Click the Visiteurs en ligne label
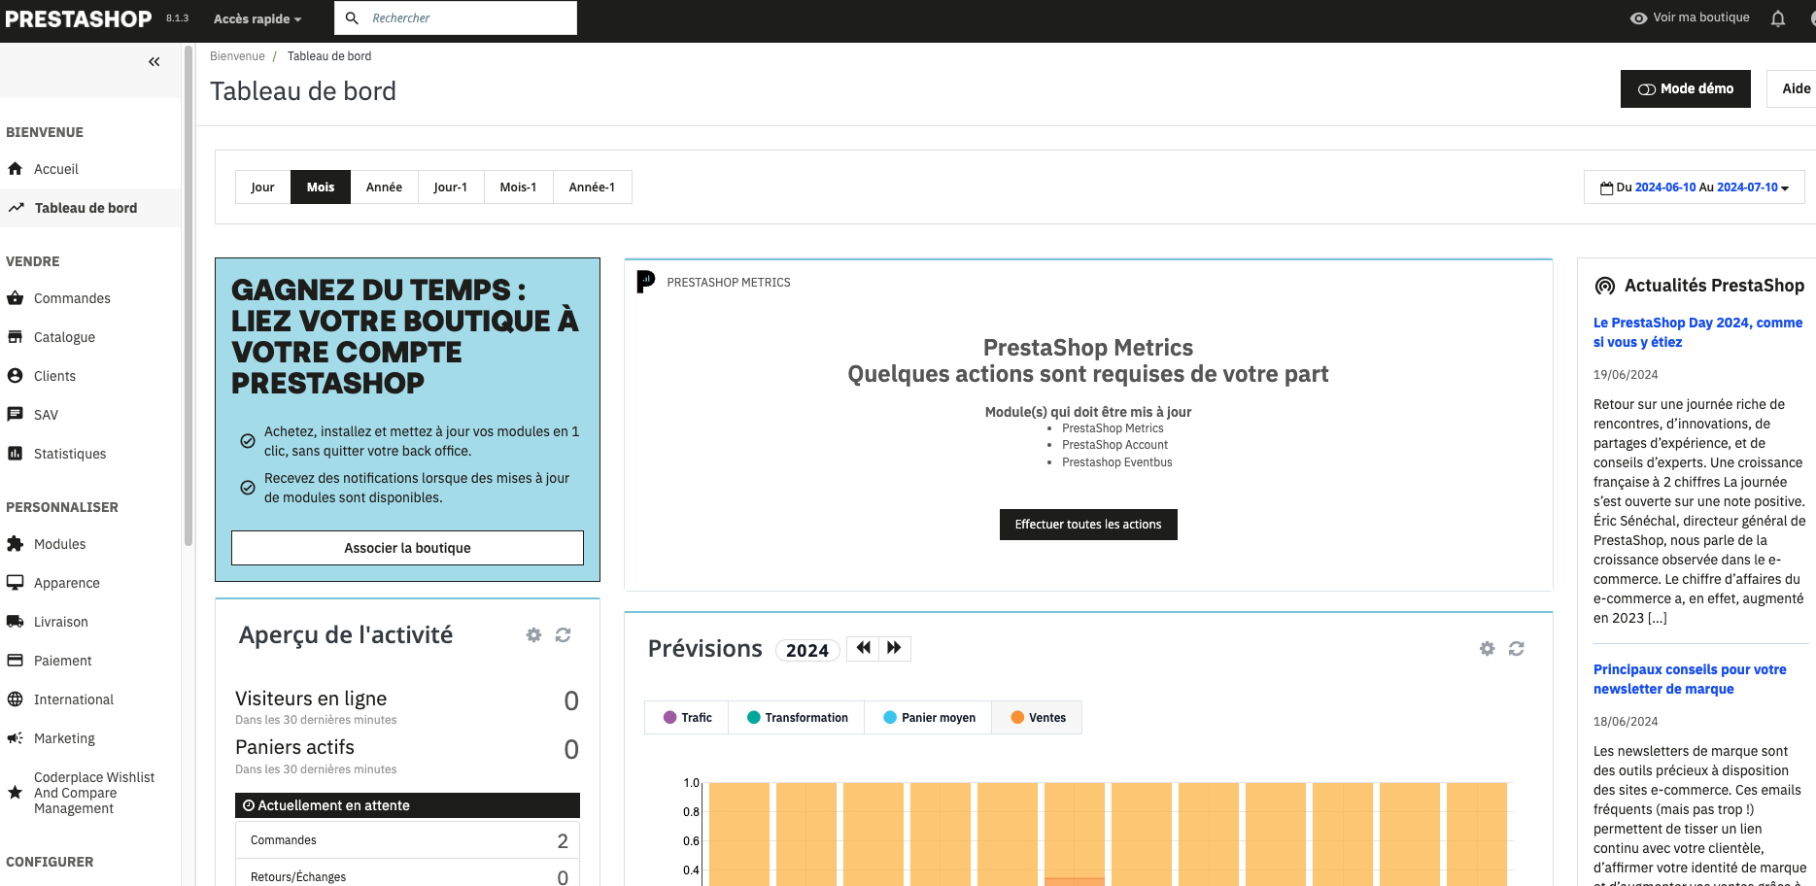The width and height of the screenshot is (1816, 886). (x=311, y=699)
